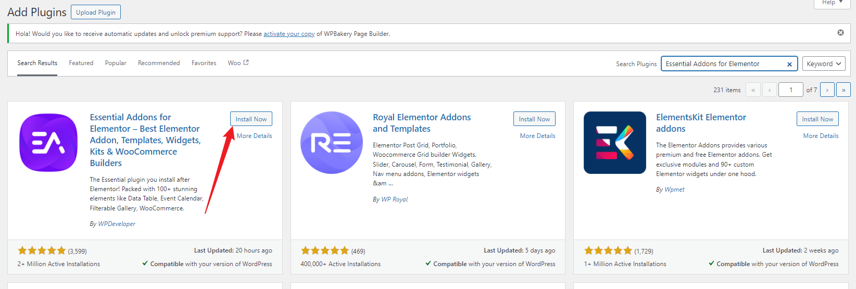Click the activate your copy link
This screenshot has width=856, height=289.
tap(289, 34)
